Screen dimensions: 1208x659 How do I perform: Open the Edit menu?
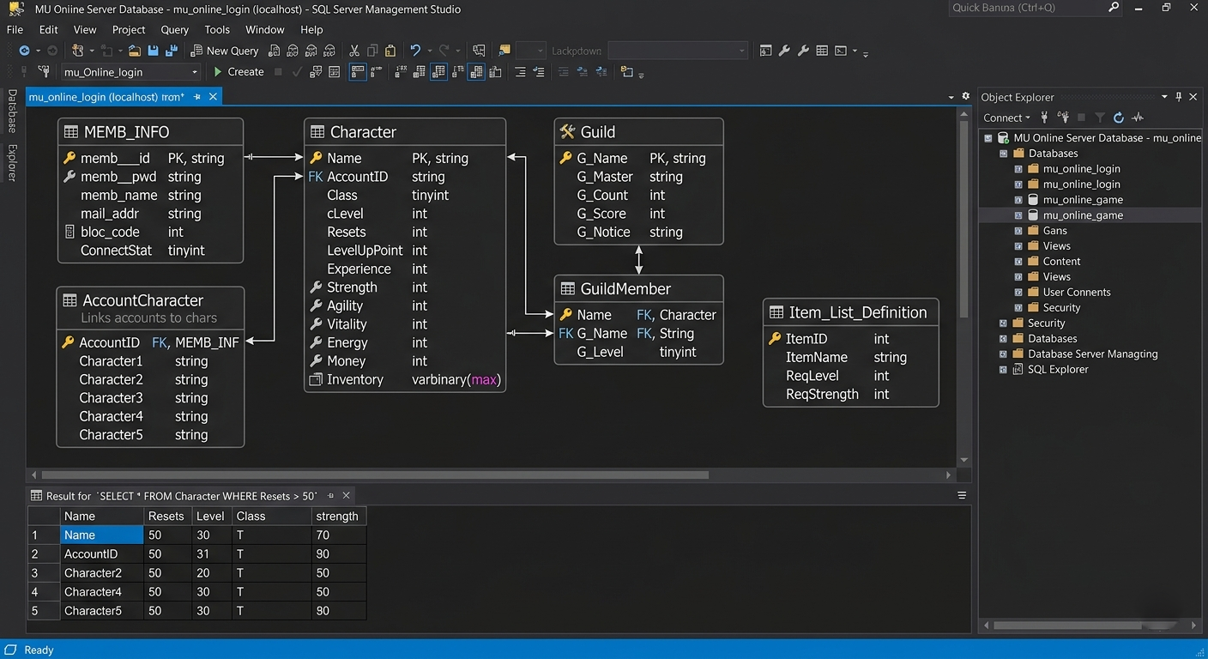coord(49,29)
